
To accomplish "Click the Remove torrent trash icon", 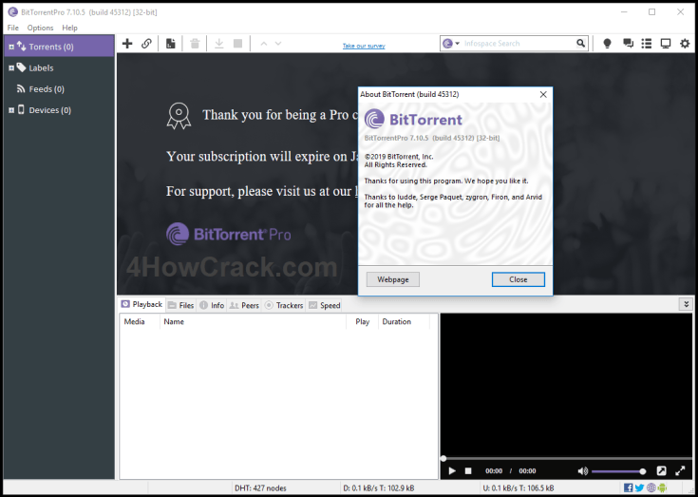I will 195,43.
